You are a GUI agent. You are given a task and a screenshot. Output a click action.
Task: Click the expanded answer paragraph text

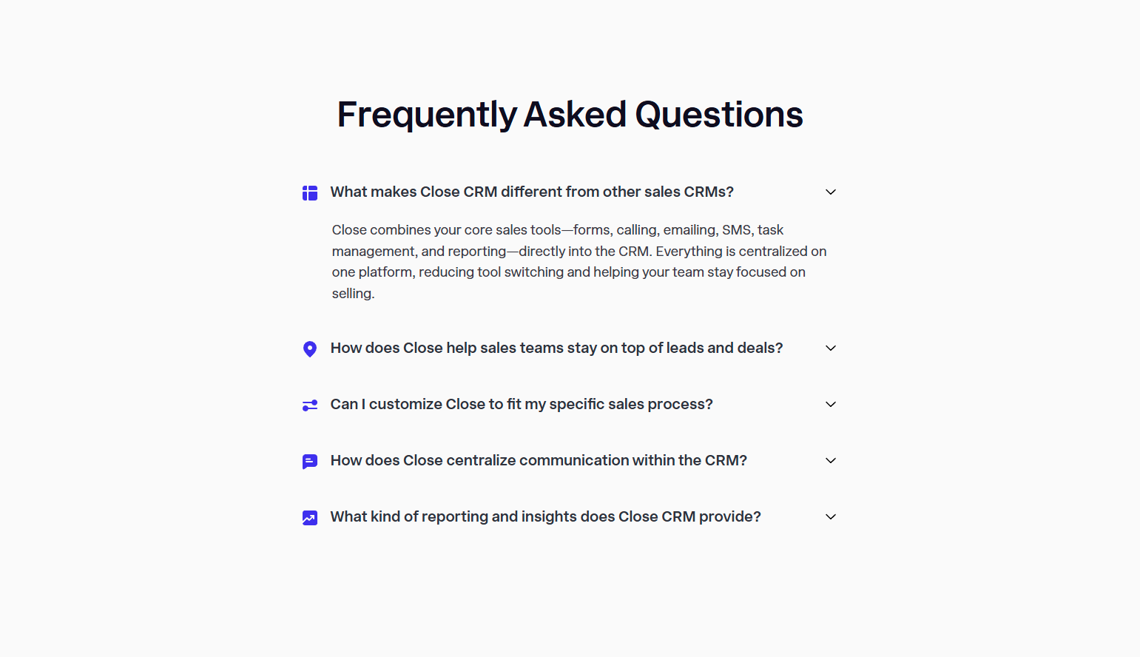579,261
